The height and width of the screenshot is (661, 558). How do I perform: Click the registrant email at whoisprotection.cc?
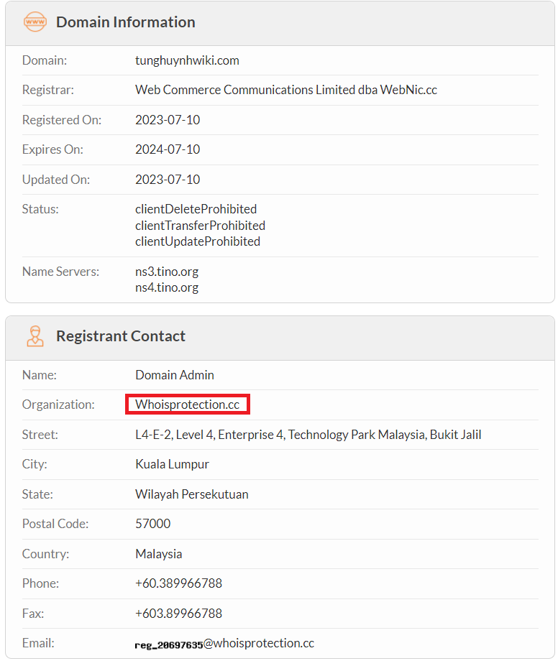click(224, 644)
